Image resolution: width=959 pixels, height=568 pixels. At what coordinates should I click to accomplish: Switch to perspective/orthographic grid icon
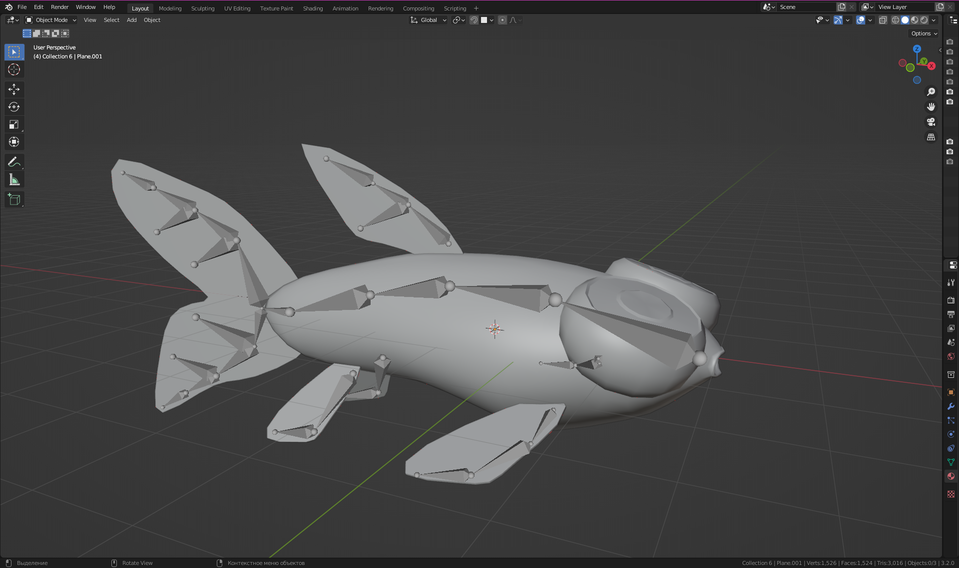(931, 137)
